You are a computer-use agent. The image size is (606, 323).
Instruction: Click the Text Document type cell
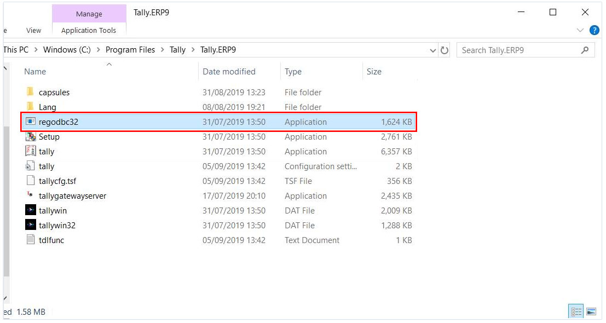(312, 240)
